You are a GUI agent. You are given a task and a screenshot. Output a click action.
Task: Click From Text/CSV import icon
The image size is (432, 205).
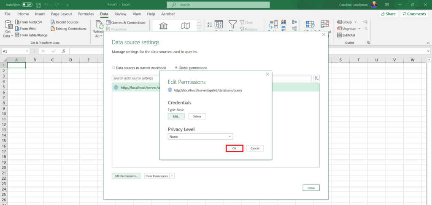(x=17, y=22)
